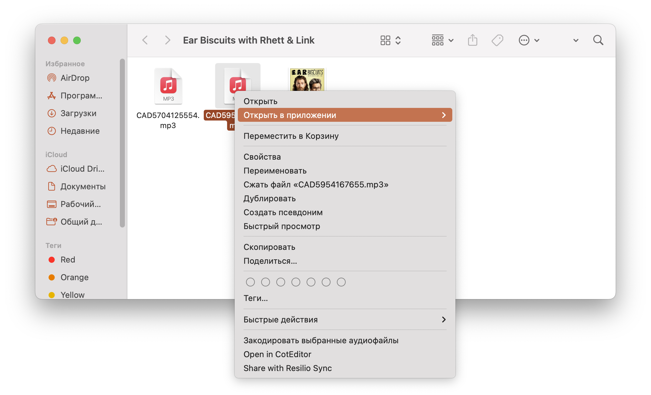The image size is (651, 395).
Task: Open iCloud Drive in sidebar
Action: (82, 169)
